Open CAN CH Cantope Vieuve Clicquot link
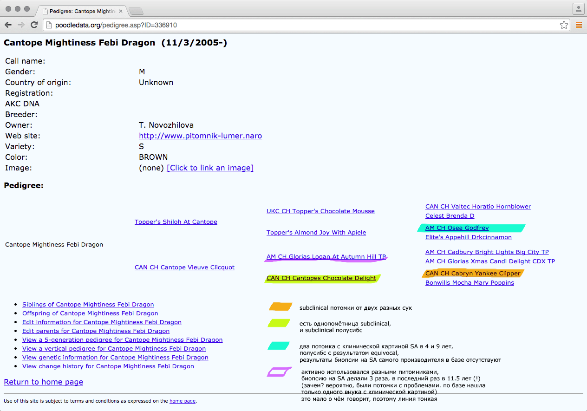Screen dimensions: 587x411 (184, 267)
